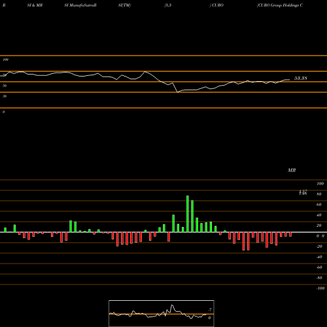
Task: Click the 'SI & MR' header text
Action: pos(35,5)
